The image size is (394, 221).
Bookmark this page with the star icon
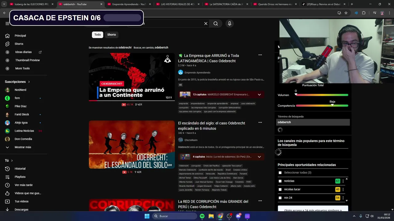tap(346, 13)
